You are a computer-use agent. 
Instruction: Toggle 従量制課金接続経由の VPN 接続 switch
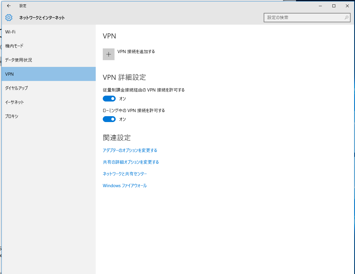click(109, 99)
